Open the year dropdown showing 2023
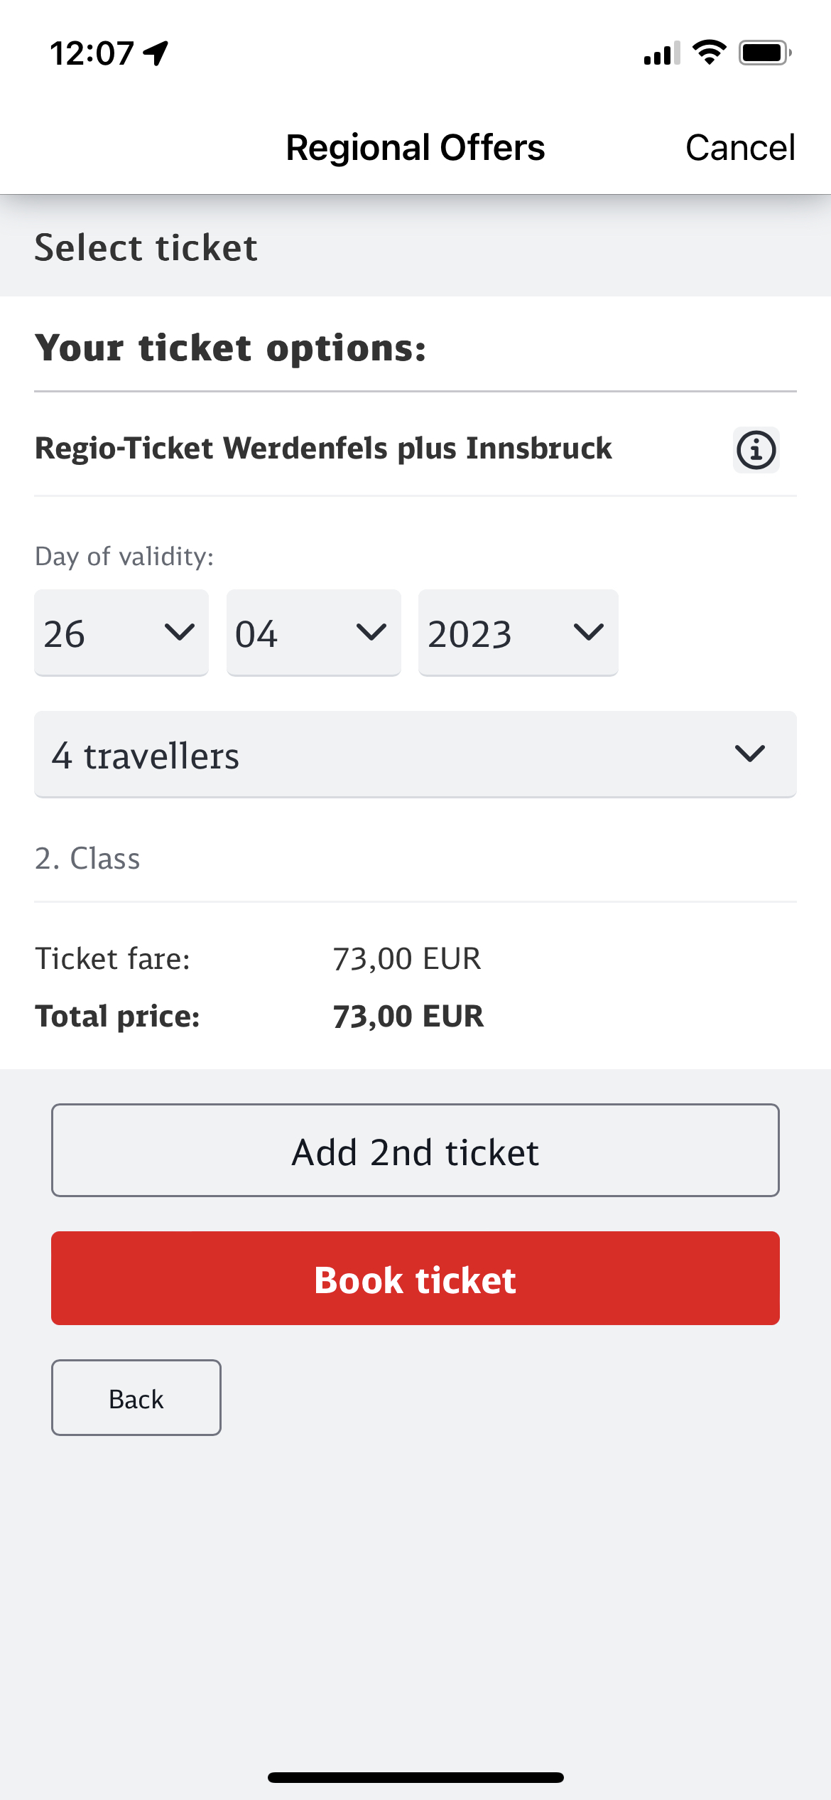 pyautogui.click(x=518, y=633)
